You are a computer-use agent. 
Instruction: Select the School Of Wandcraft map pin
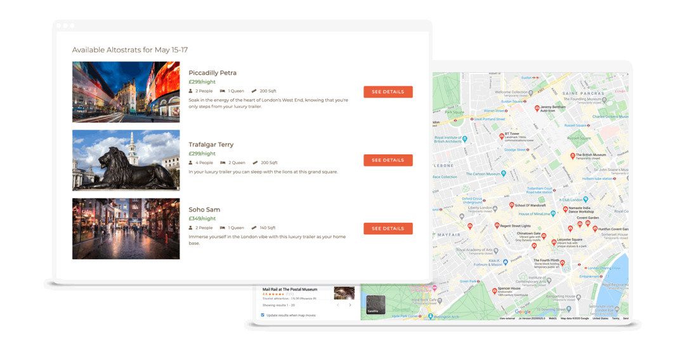[512, 204]
